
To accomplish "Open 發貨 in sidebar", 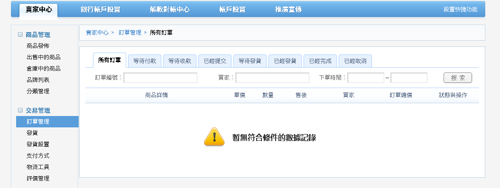I will [32, 133].
